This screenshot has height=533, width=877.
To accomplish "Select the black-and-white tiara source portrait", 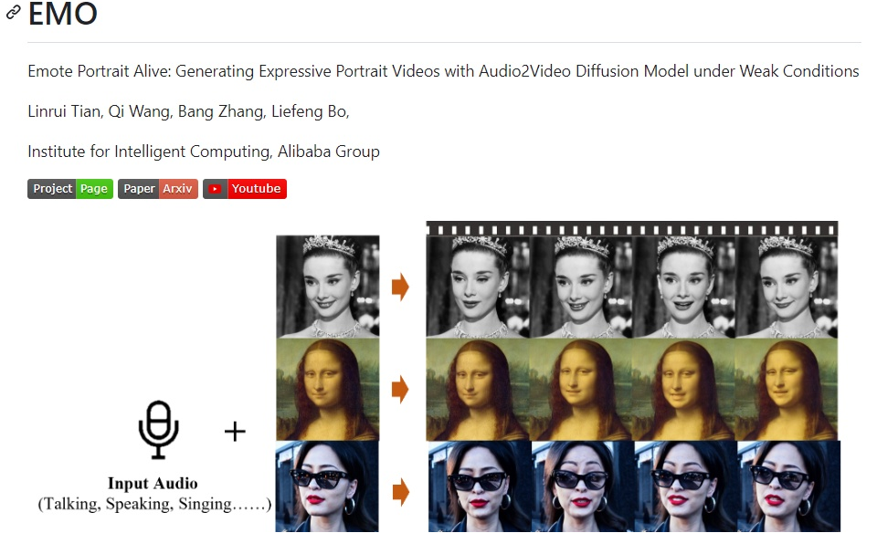I will (x=327, y=287).
